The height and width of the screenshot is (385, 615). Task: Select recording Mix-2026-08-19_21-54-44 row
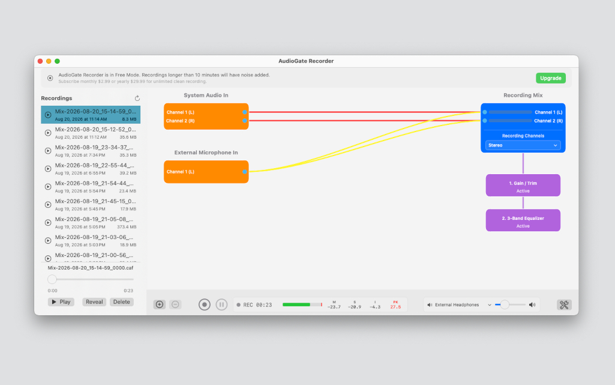tap(91, 187)
